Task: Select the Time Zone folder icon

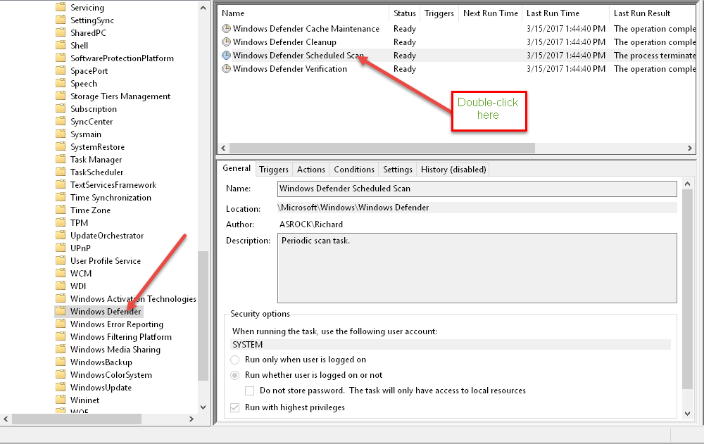Action: point(61,210)
